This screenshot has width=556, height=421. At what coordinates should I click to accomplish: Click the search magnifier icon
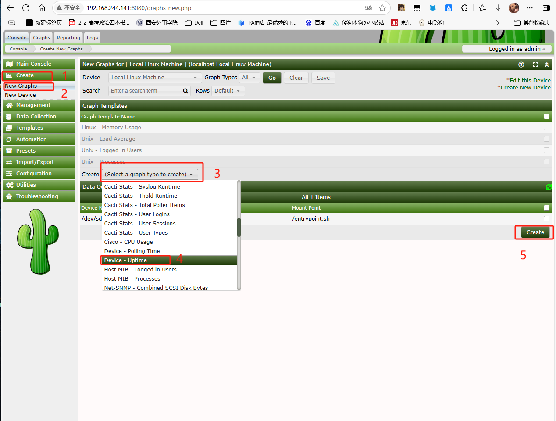click(185, 91)
